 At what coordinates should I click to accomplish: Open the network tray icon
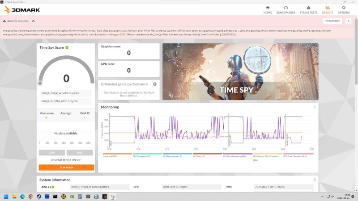[x=328, y=197]
